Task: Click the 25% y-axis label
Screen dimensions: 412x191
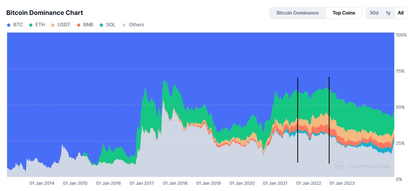Action: coord(400,143)
